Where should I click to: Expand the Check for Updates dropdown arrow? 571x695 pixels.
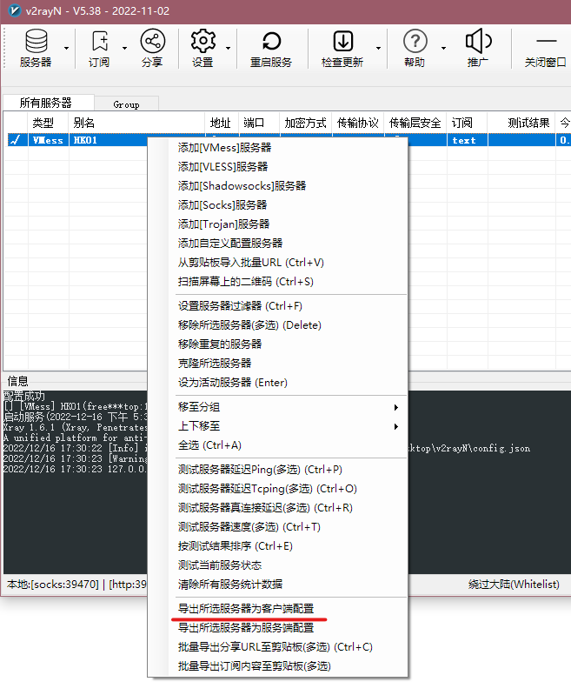pos(378,49)
